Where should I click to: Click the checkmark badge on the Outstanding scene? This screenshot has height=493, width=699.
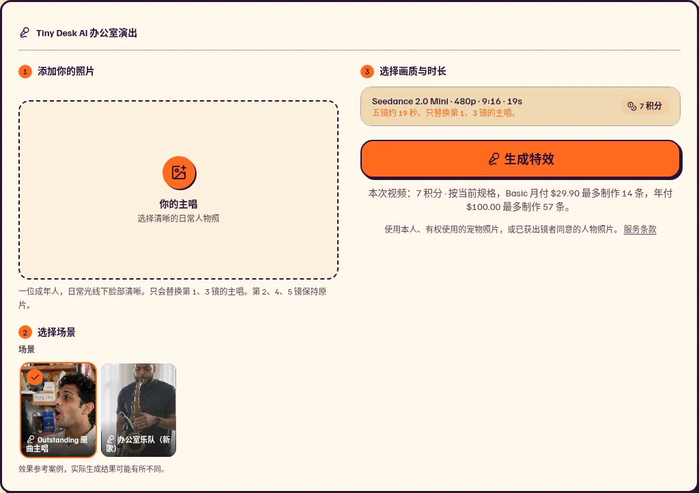[x=35, y=377]
